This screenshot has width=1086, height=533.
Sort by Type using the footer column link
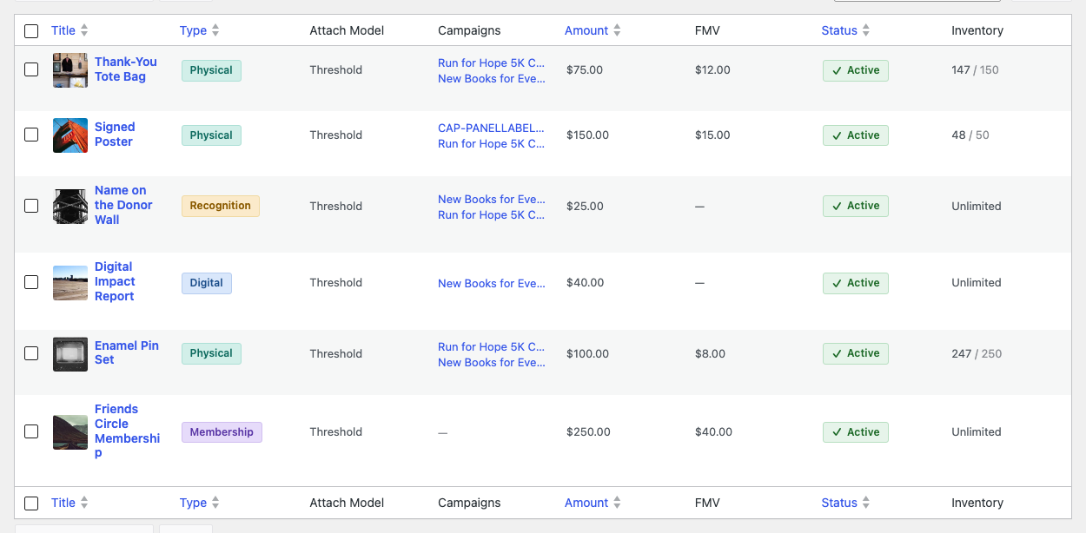pyautogui.click(x=193, y=503)
